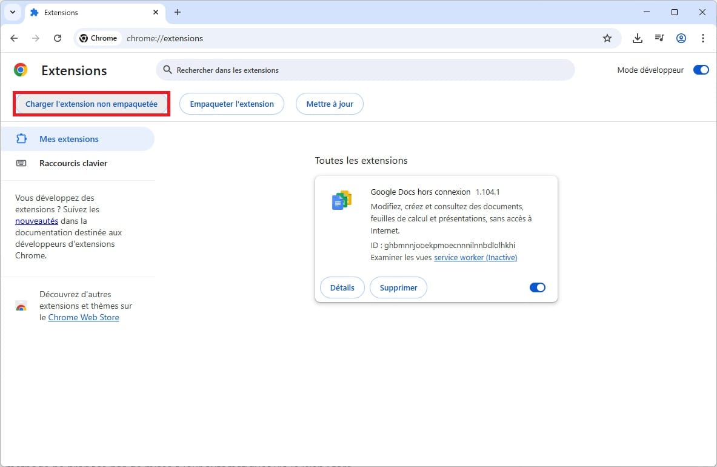Go forward to next page
Screen dimensions: 717x467
(36, 38)
